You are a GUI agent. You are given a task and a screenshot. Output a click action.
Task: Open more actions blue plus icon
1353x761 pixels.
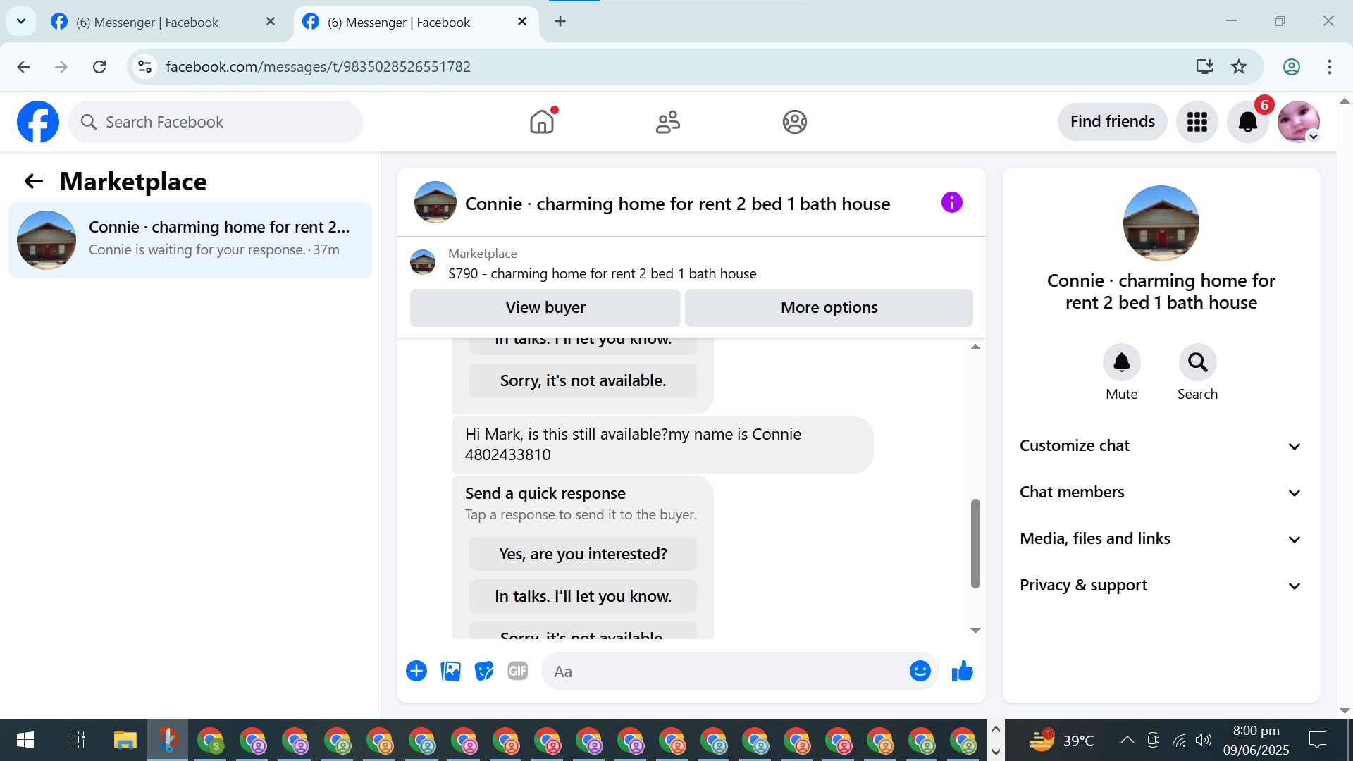point(416,671)
